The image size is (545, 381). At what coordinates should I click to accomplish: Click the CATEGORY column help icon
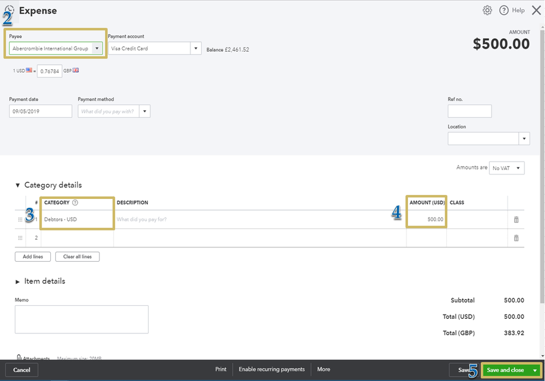tap(75, 203)
